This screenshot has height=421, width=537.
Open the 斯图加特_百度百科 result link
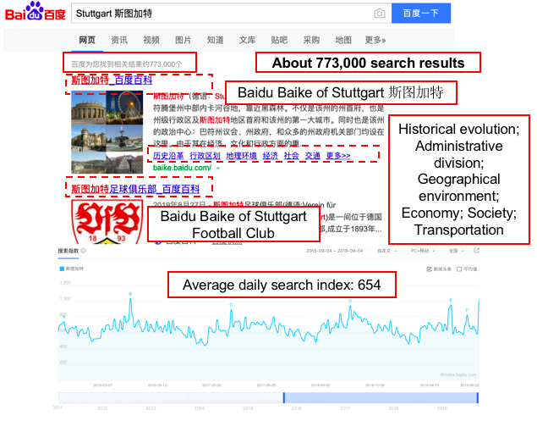[112, 80]
